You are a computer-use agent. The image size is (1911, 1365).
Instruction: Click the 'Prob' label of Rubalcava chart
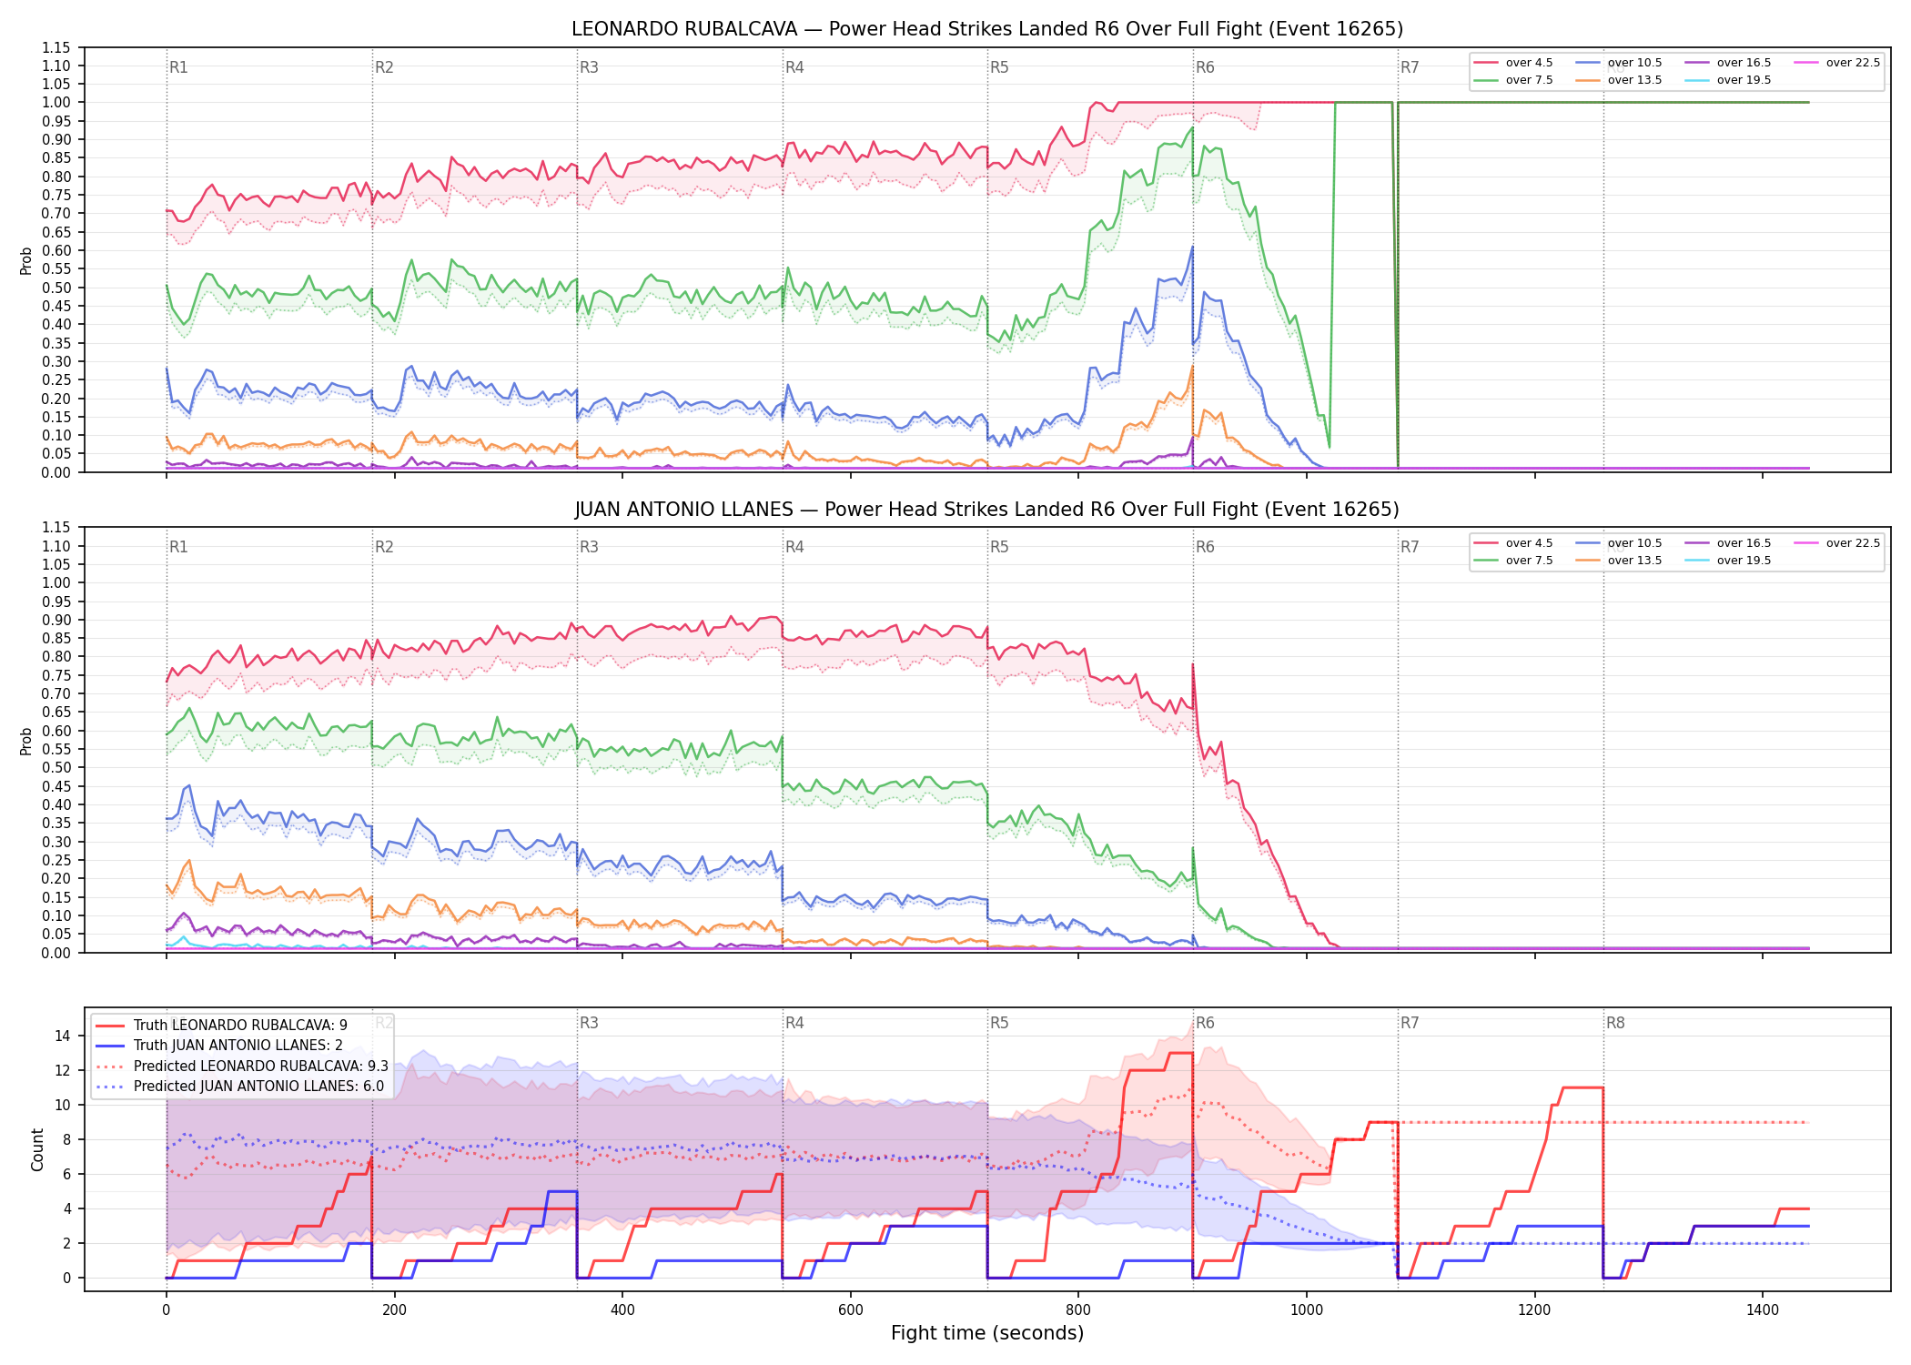point(26,260)
